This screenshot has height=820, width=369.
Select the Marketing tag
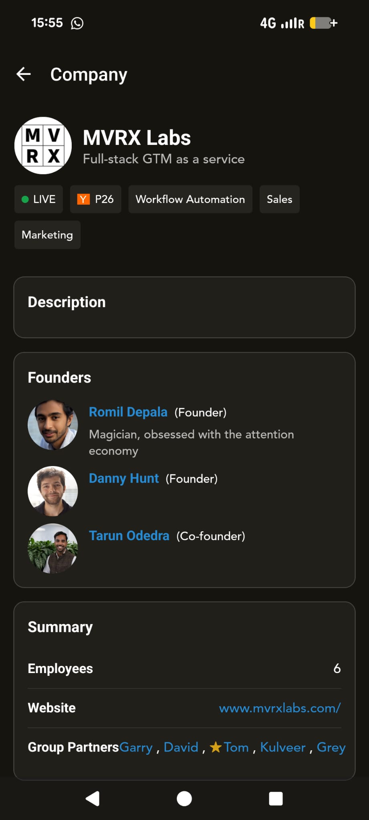tap(47, 235)
